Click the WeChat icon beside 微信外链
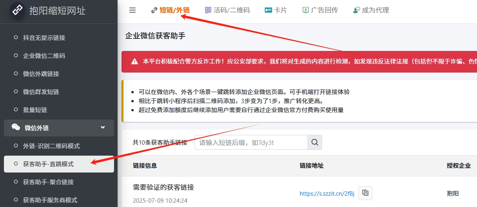 pos(16,127)
